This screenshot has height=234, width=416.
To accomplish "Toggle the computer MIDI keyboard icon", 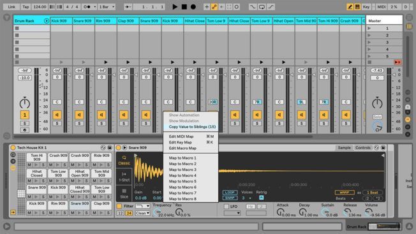I will pyautogui.click(x=357, y=7).
